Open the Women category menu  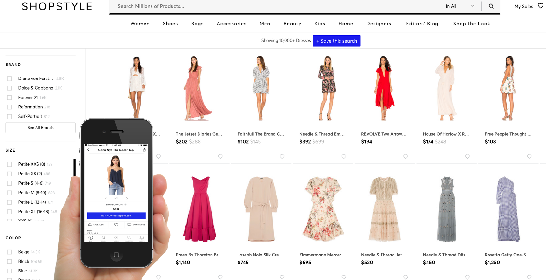pyautogui.click(x=140, y=24)
